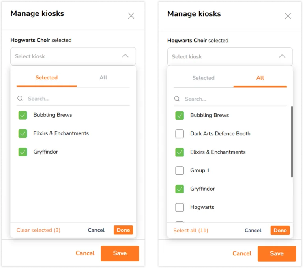The height and width of the screenshot is (268, 303).
Task: Uncheck Gryffindor in the left Selected list
Action: point(22,152)
